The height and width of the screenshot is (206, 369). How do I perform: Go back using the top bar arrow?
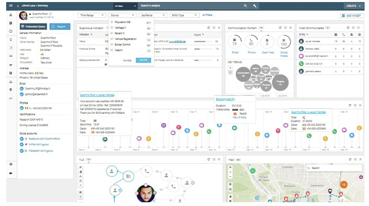tap(18, 6)
